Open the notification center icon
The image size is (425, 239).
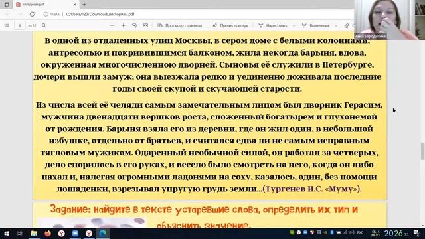[x=417, y=233]
